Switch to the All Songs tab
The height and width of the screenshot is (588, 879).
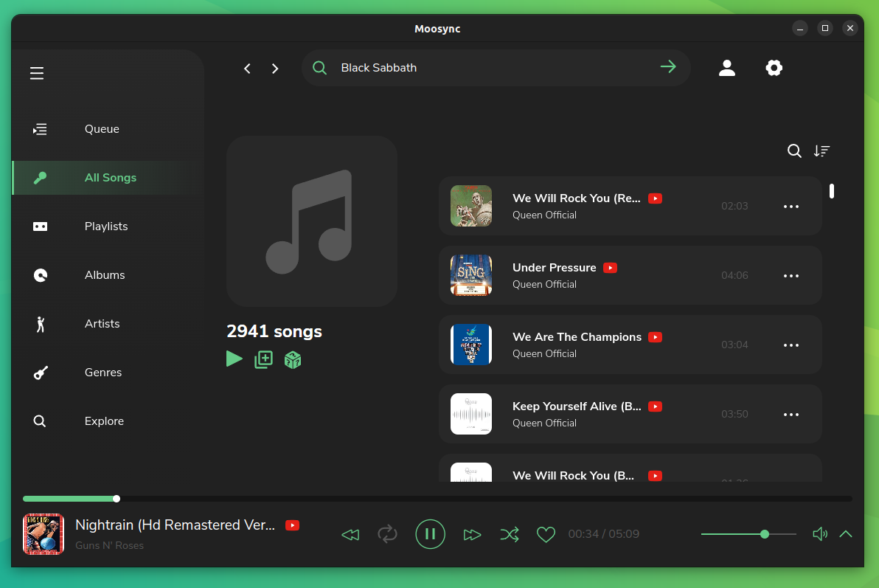(110, 177)
